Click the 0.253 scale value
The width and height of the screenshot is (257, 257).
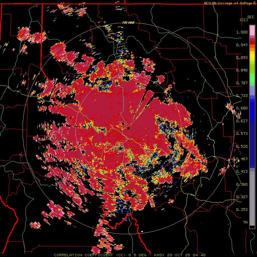242,210
